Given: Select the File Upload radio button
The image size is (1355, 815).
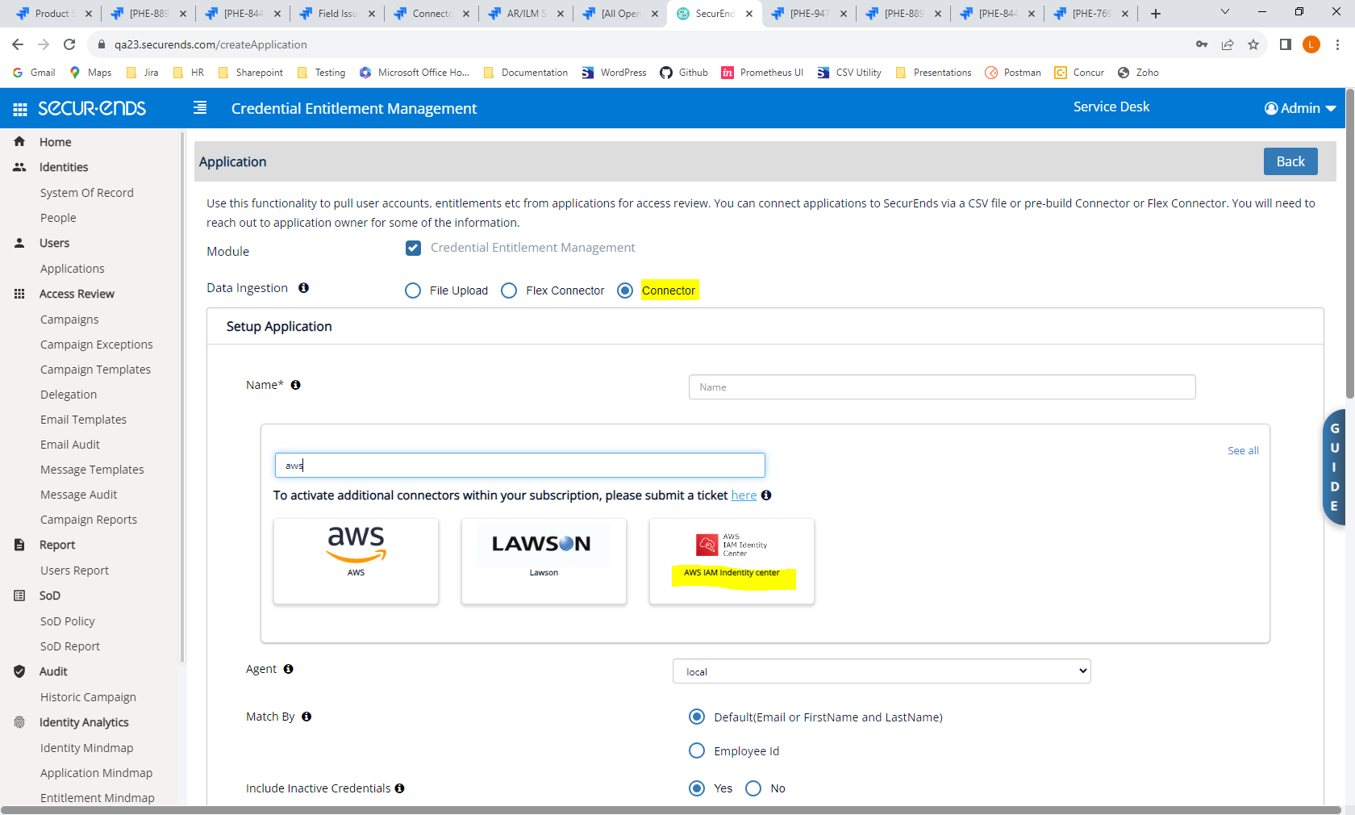Looking at the screenshot, I should pyautogui.click(x=413, y=290).
